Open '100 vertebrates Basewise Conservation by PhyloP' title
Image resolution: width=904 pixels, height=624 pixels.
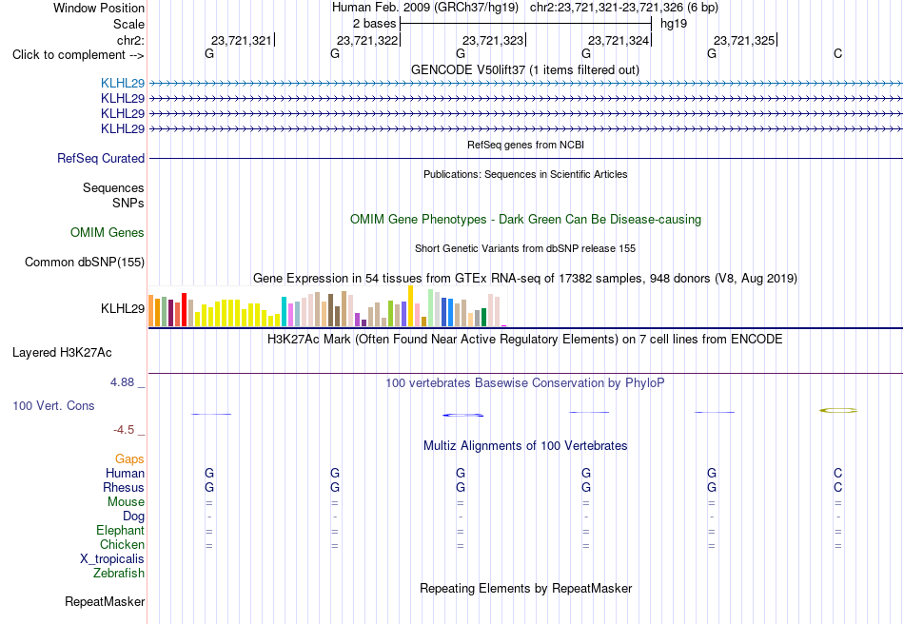(x=524, y=383)
